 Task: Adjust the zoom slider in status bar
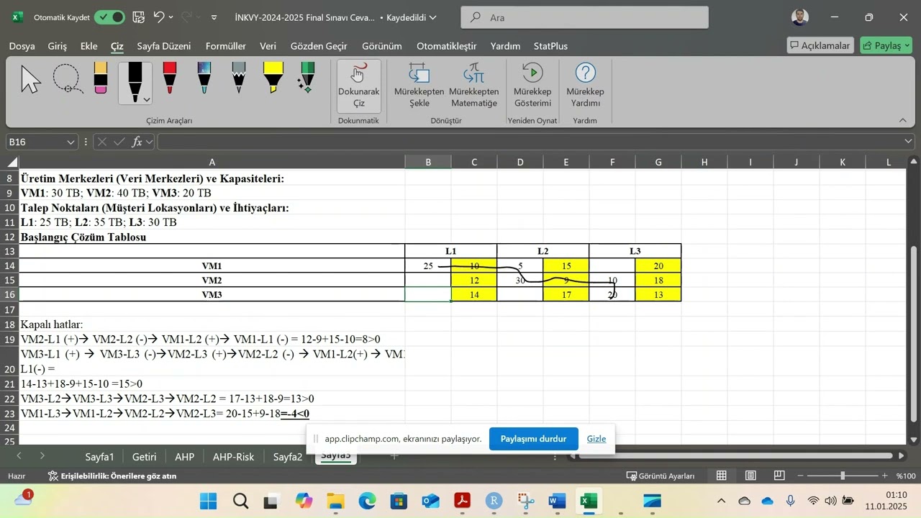(843, 476)
